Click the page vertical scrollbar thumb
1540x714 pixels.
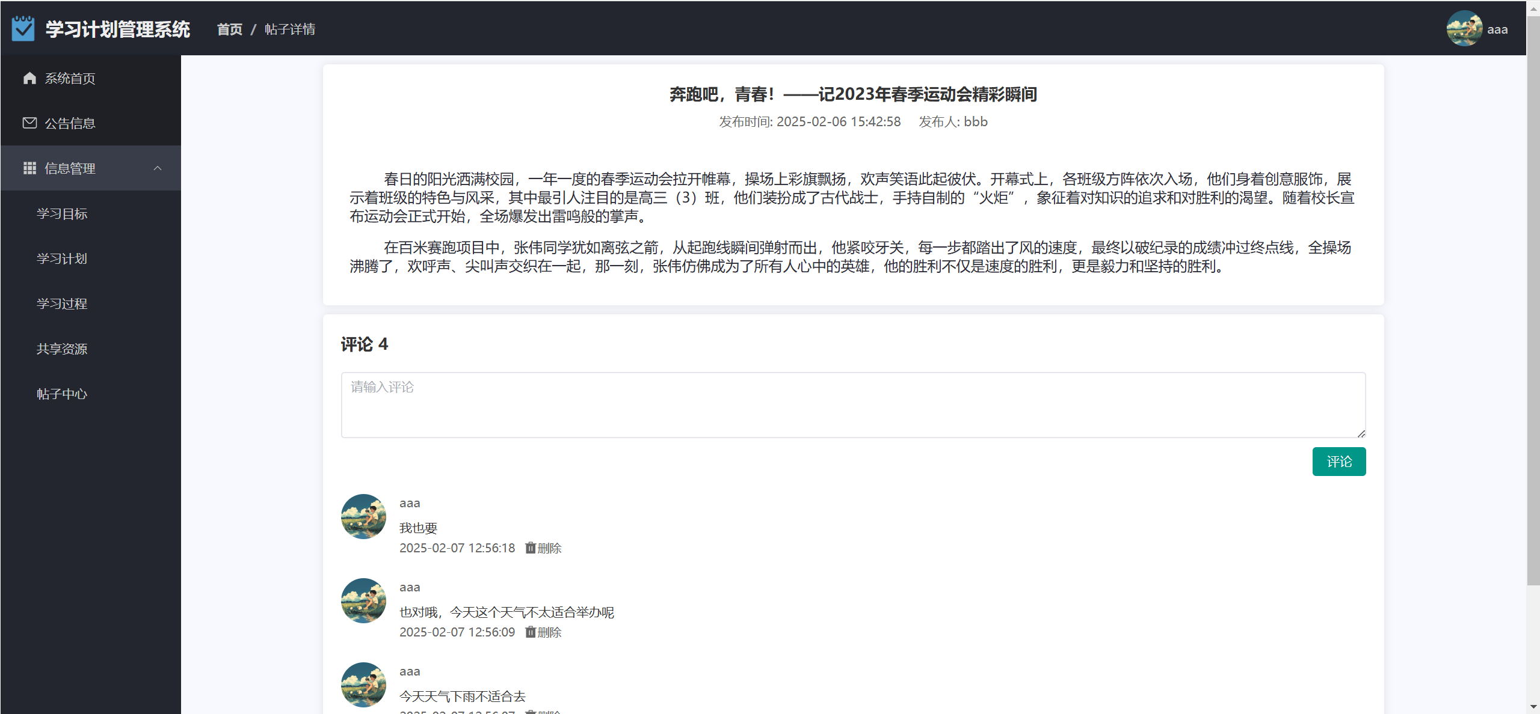(1533, 301)
